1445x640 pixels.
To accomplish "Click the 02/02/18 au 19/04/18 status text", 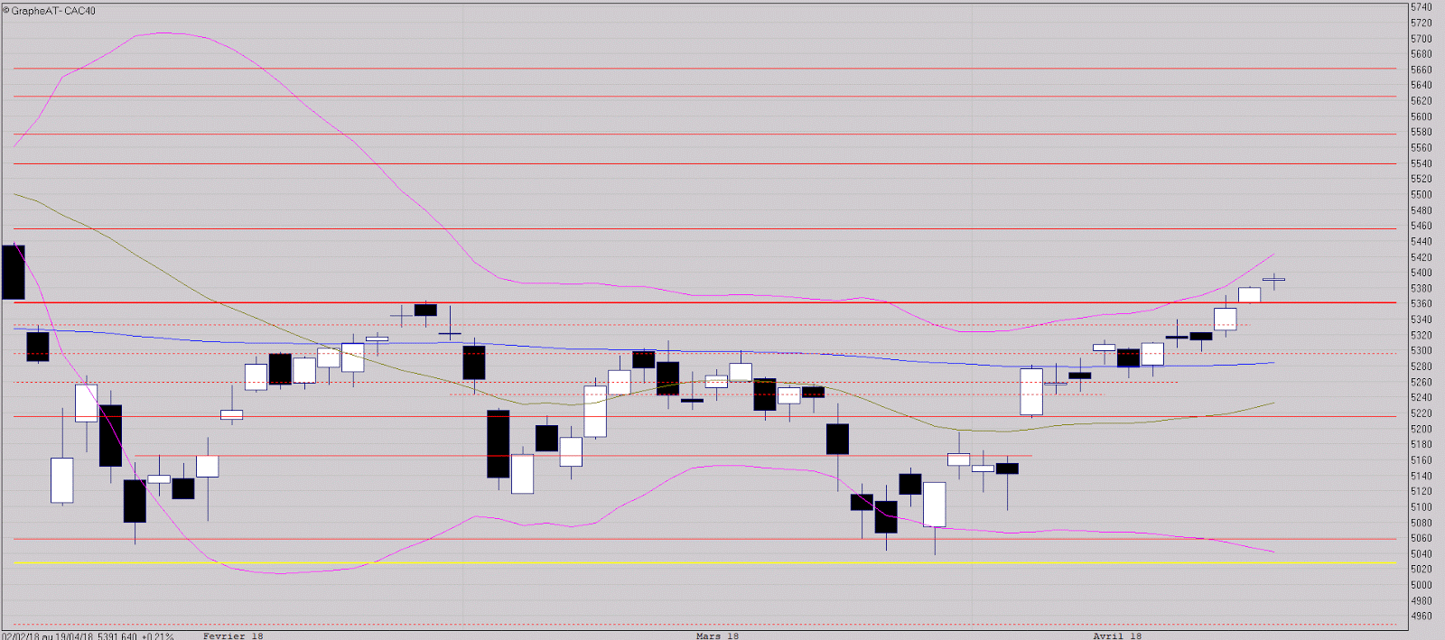I will [x=47, y=635].
